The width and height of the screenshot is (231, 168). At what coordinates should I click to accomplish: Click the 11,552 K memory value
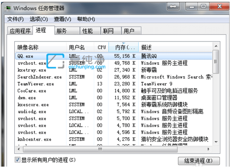[x=125, y=98]
